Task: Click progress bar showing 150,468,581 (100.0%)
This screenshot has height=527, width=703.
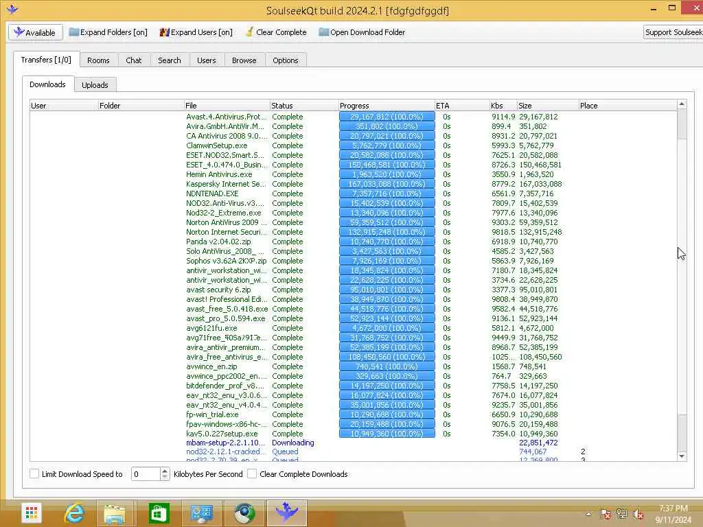Action: pyautogui.click(x=387, y=165)
